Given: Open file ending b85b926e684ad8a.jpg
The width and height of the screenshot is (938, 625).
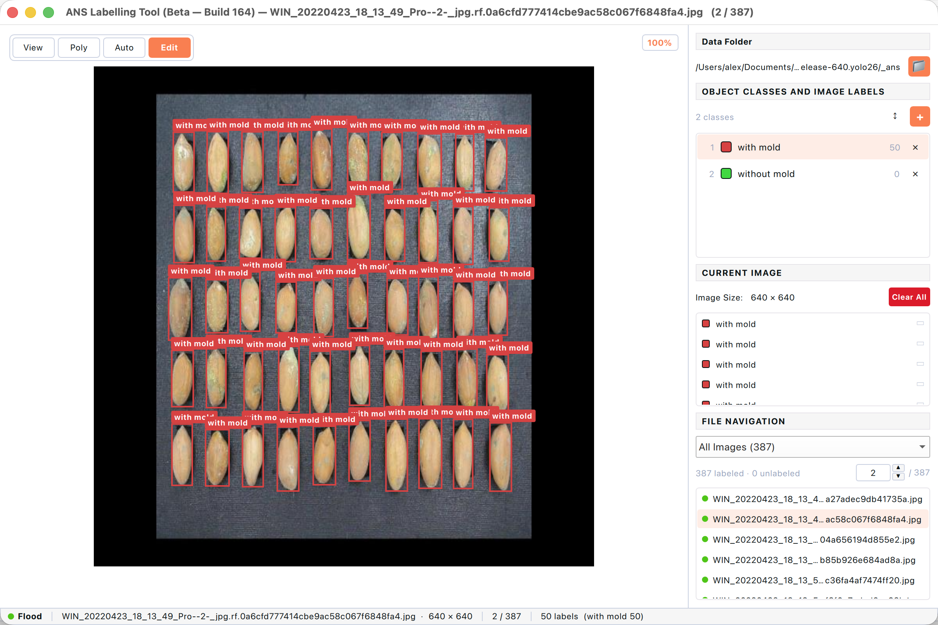Looking at the screenshot, I should click(813, 560).
